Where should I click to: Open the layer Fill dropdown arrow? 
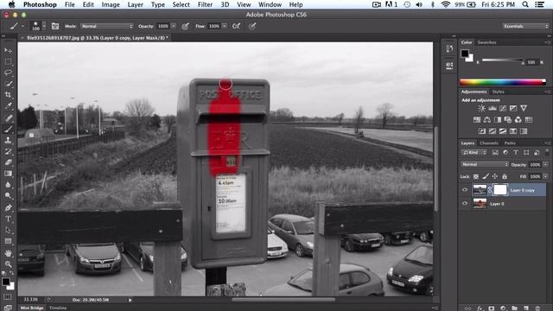point(545,176)
